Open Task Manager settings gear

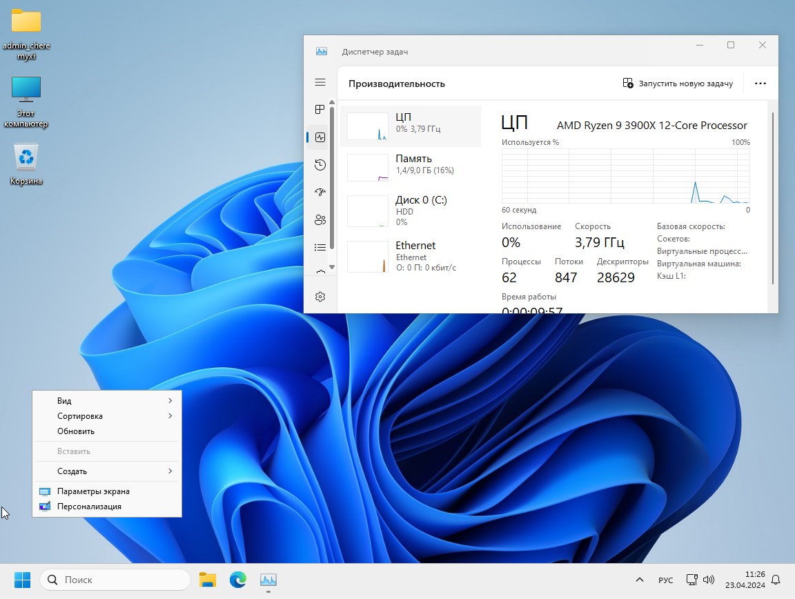pos(320,297)
